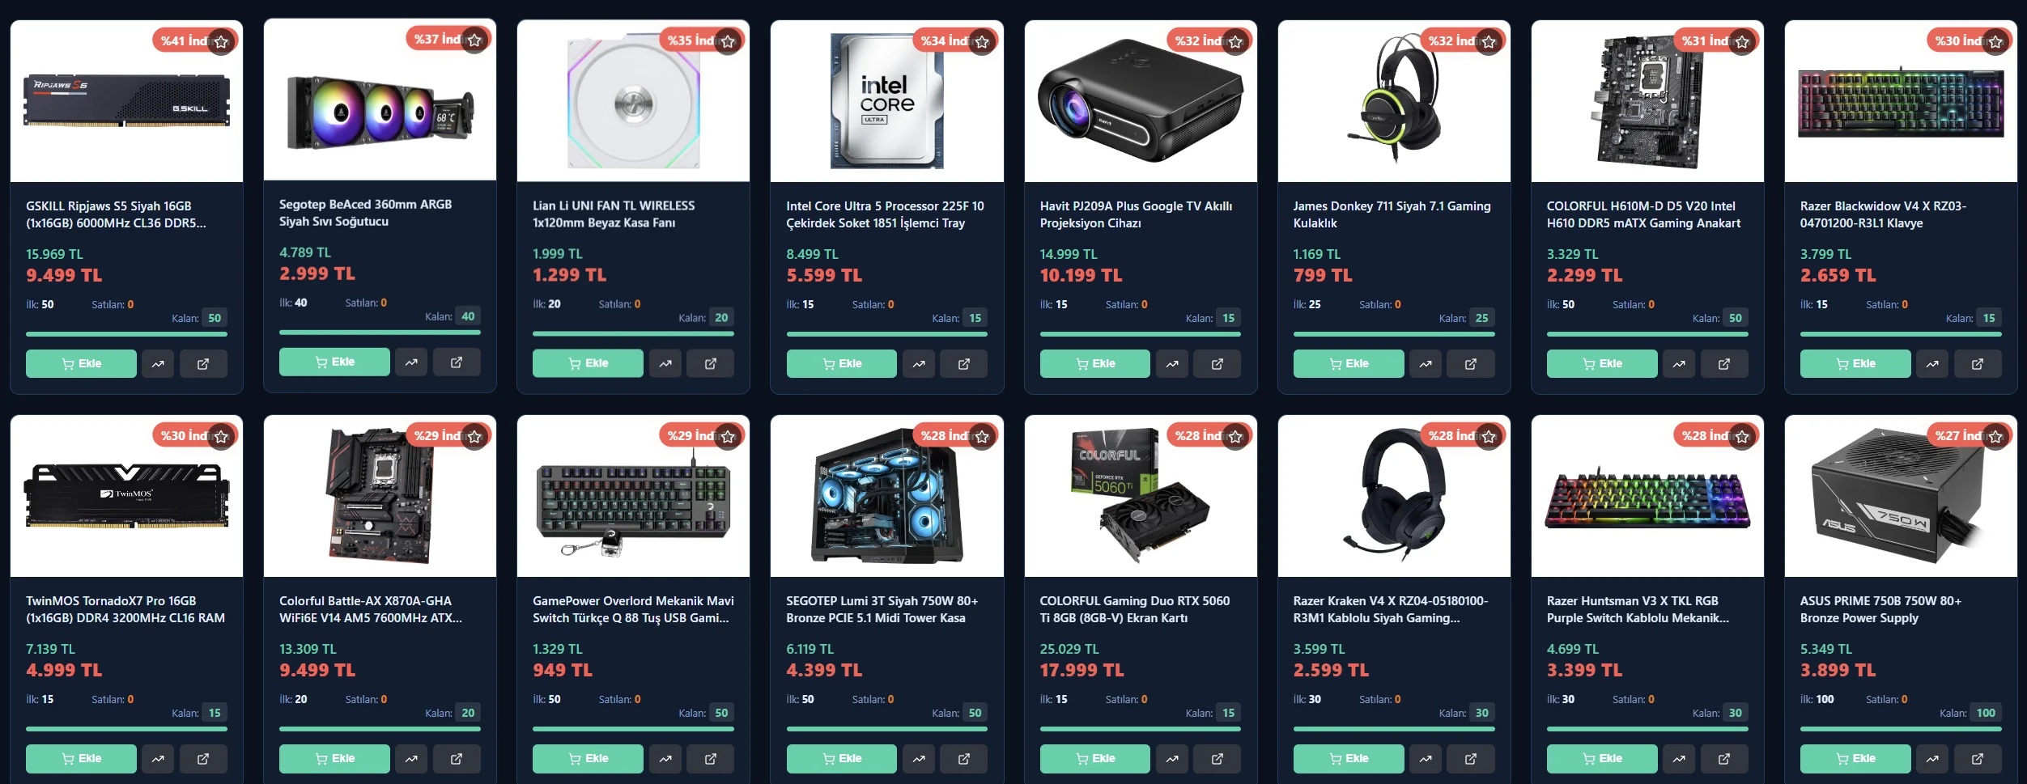Click Ekle for SEGOTEP Lumi 3T case
The height and width of the screenshot is (784, 2027).
click(x=841, y=759)
